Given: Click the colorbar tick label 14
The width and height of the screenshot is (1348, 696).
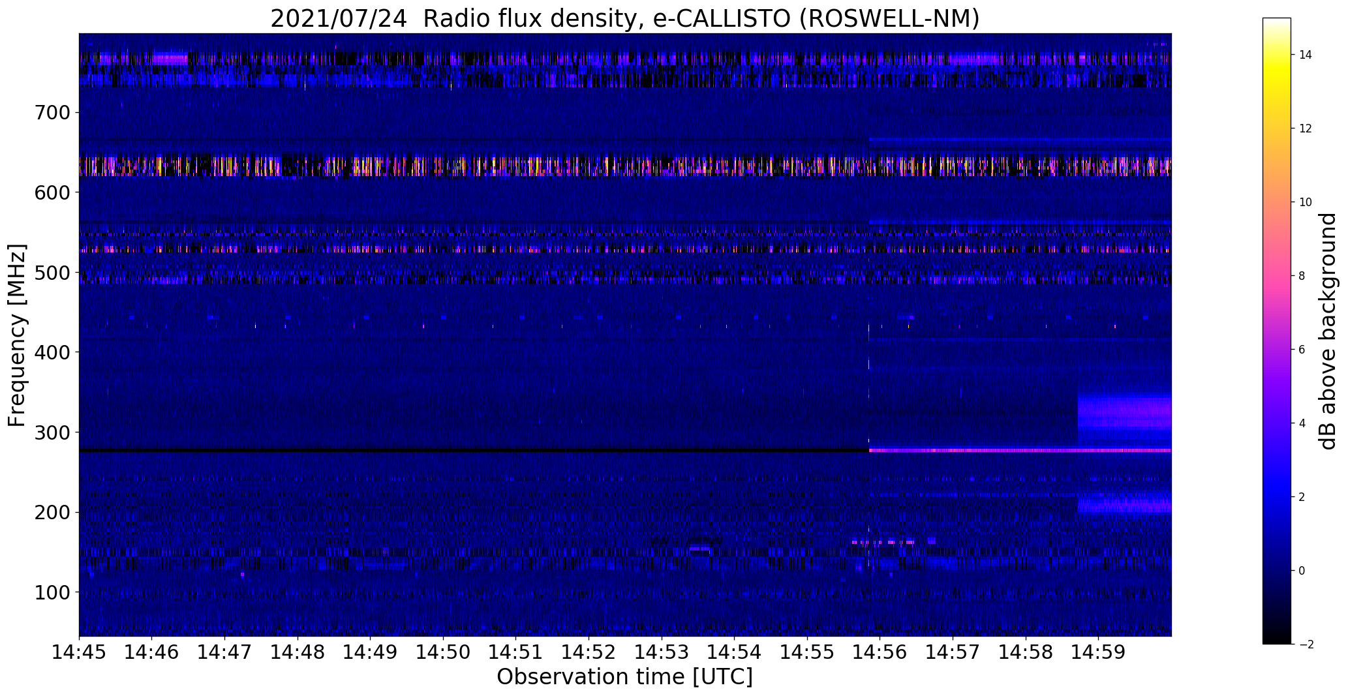Looking at the screenshot, I should (1306, 55).
